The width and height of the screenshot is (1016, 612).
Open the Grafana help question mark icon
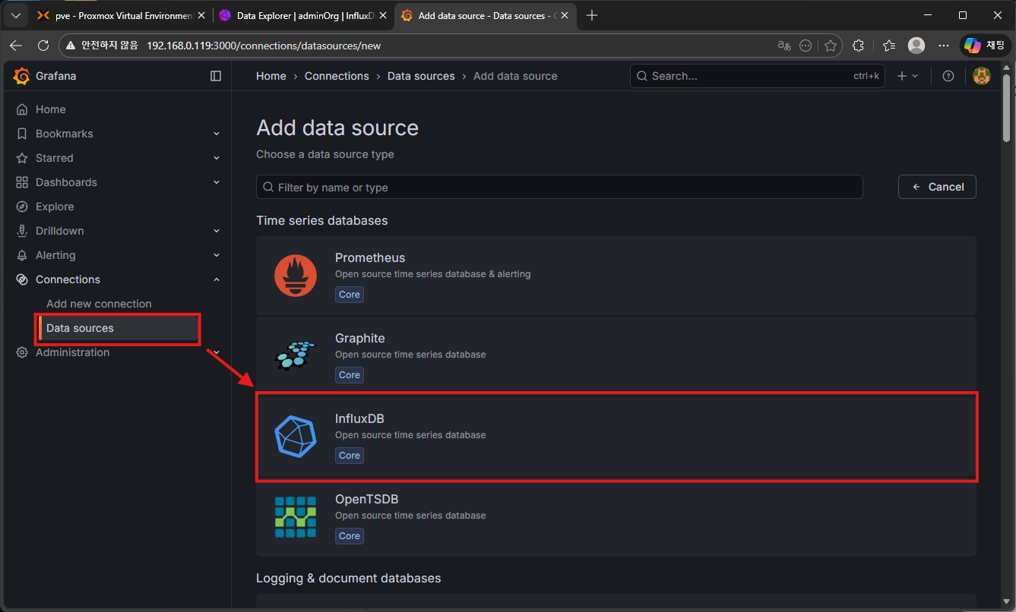pos(948,76)
